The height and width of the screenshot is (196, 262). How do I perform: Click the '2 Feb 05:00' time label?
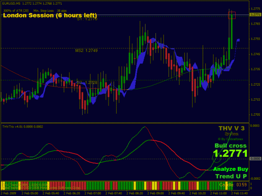click(x=30, y=193)
